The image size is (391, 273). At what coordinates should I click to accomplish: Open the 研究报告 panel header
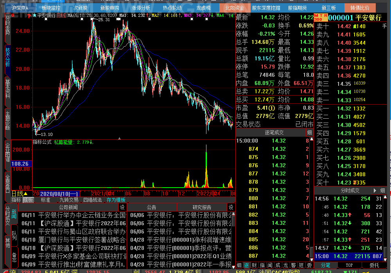pos(202,207)
